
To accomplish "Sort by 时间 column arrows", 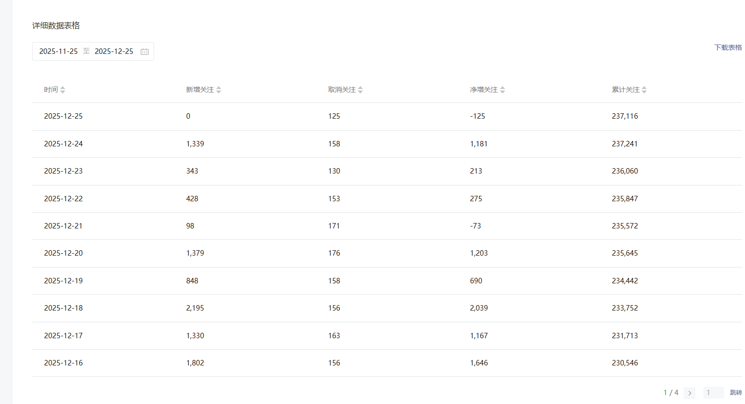I will pyautogui.click(x=63, y=90).
